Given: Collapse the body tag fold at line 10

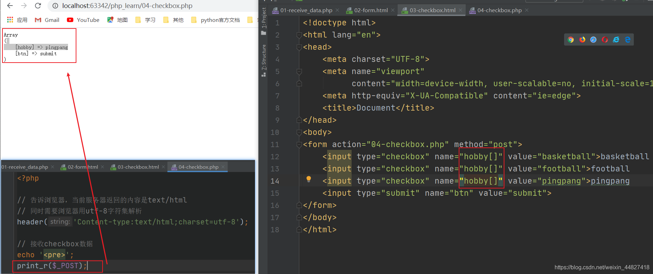Looking at the screenshot, I should click(299, 132).
